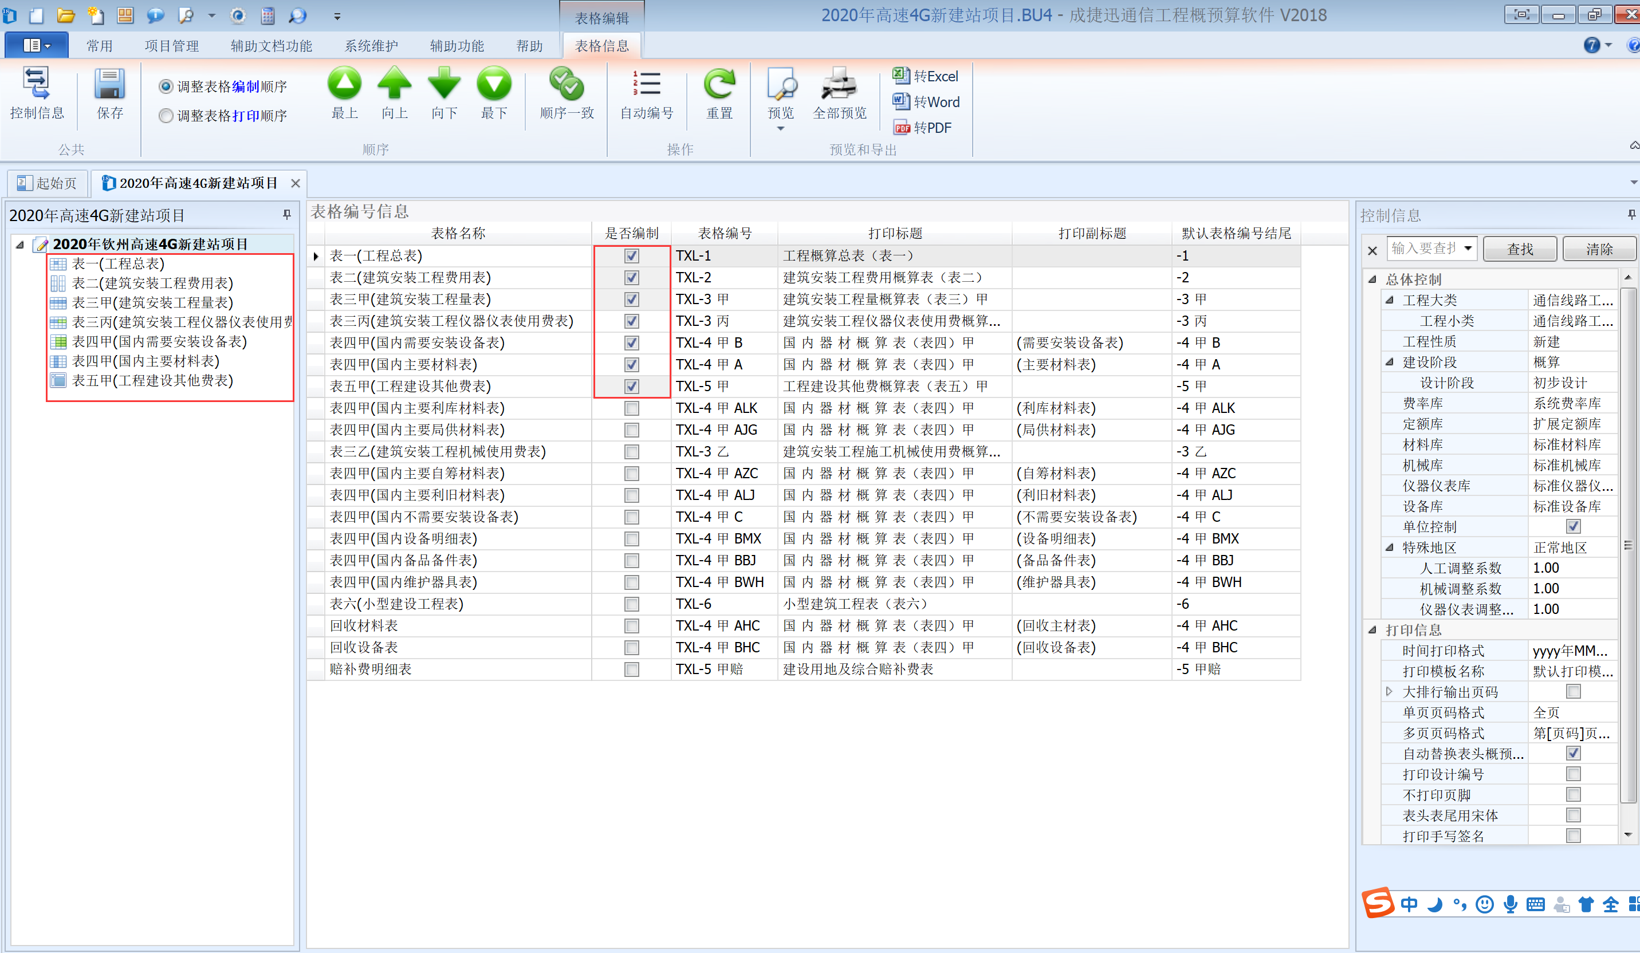Screen dimensions: 1640x953
Task: Toggle checkbox for 表一（工程总表）
Action: [632, 255]
